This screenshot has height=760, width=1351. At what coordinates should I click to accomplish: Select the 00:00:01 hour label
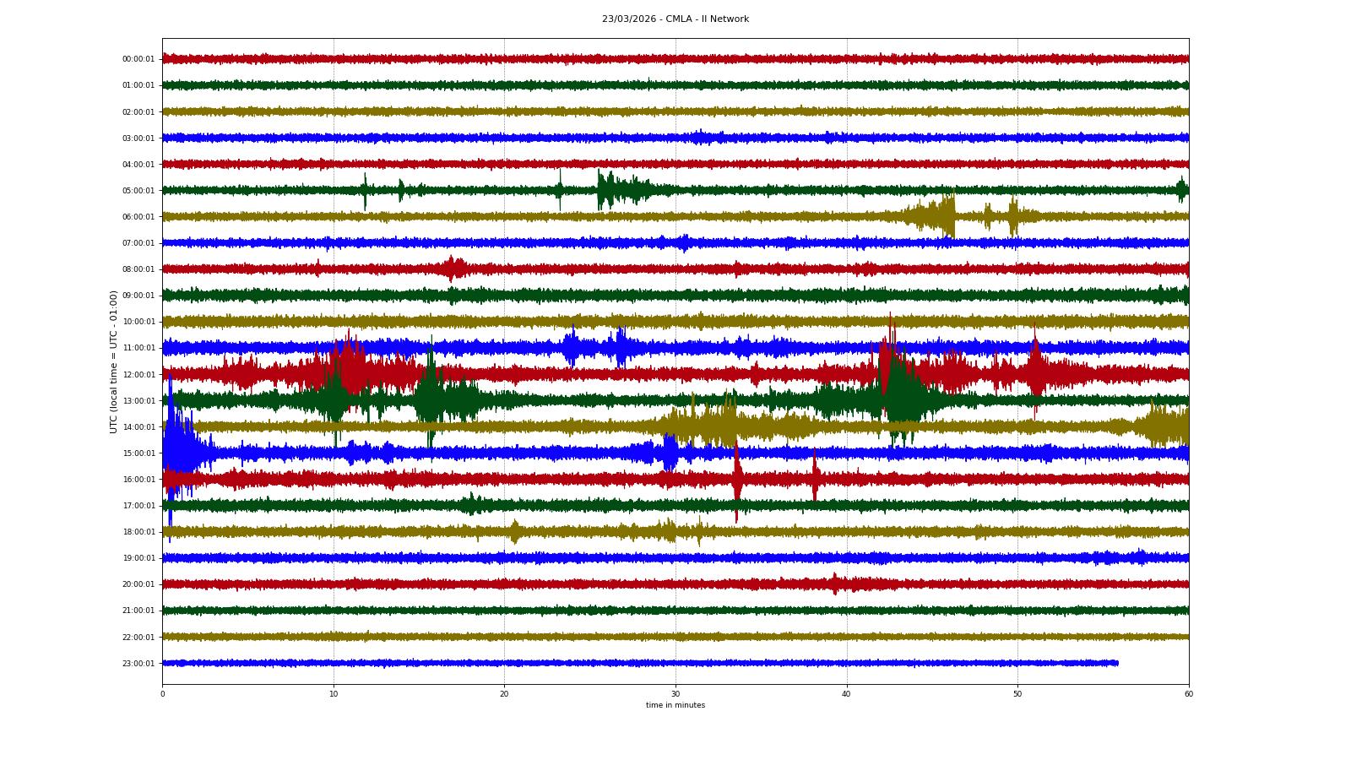[x=138, y=59]
